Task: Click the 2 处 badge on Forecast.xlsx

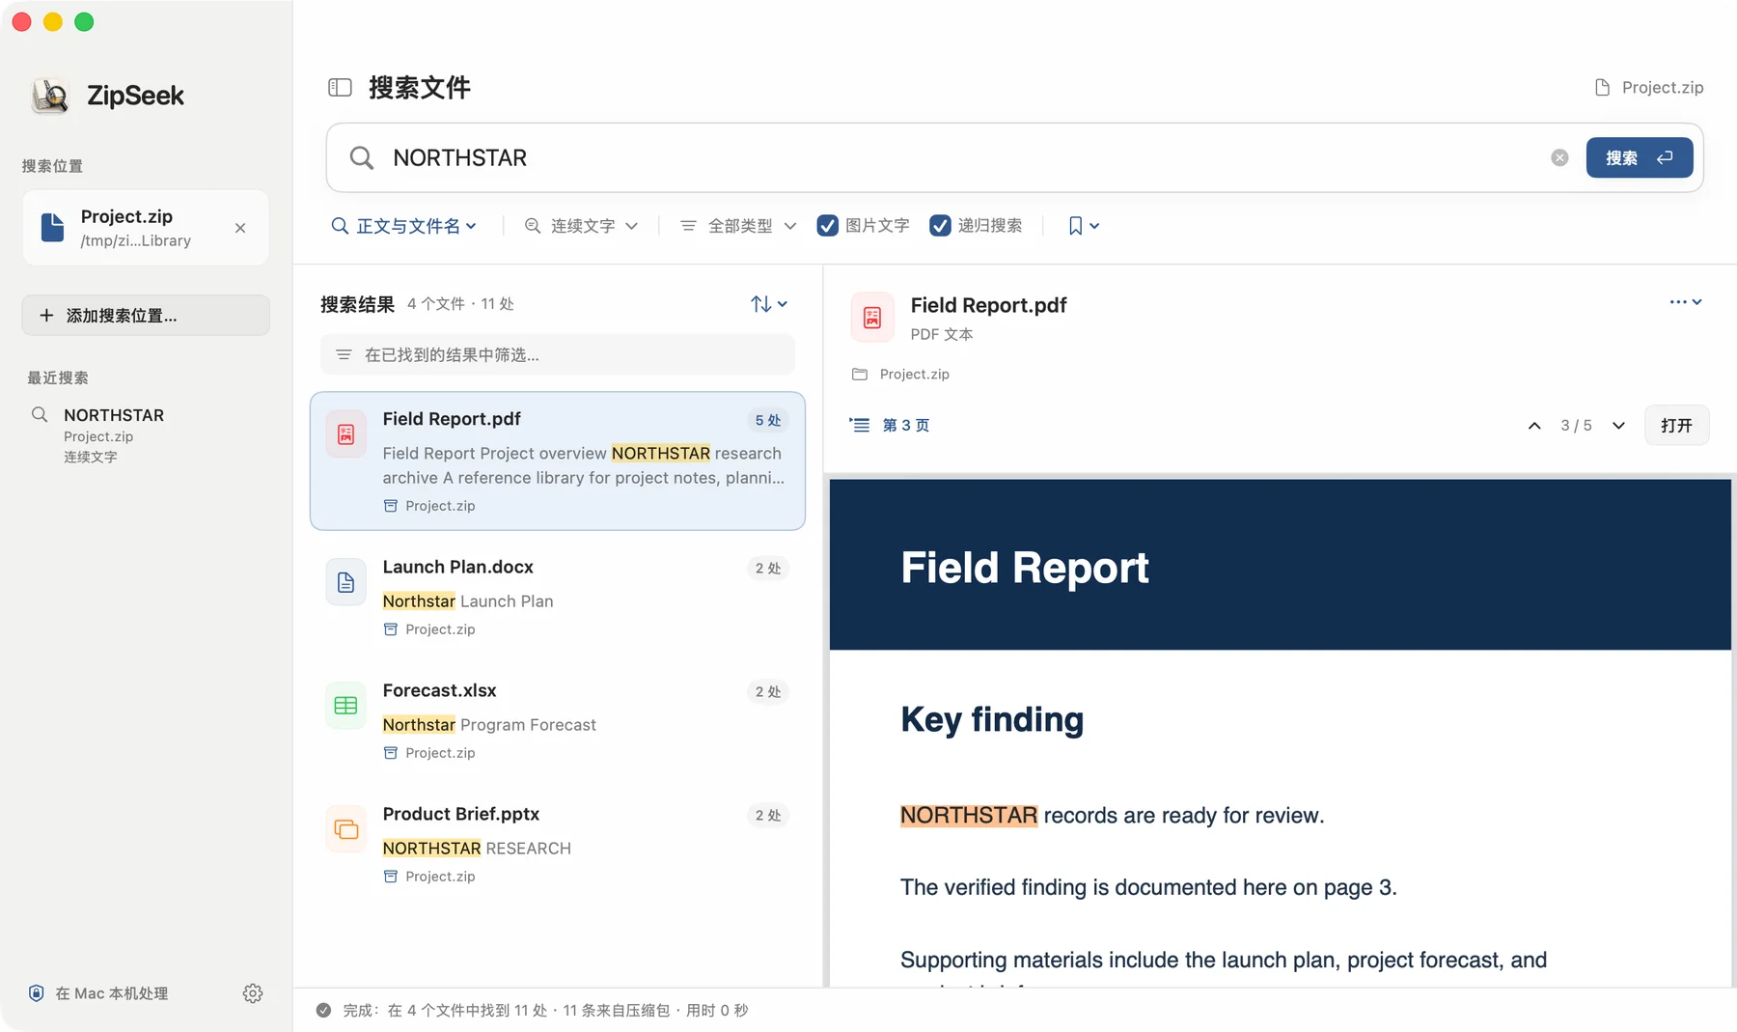Action: coord(768,692)
